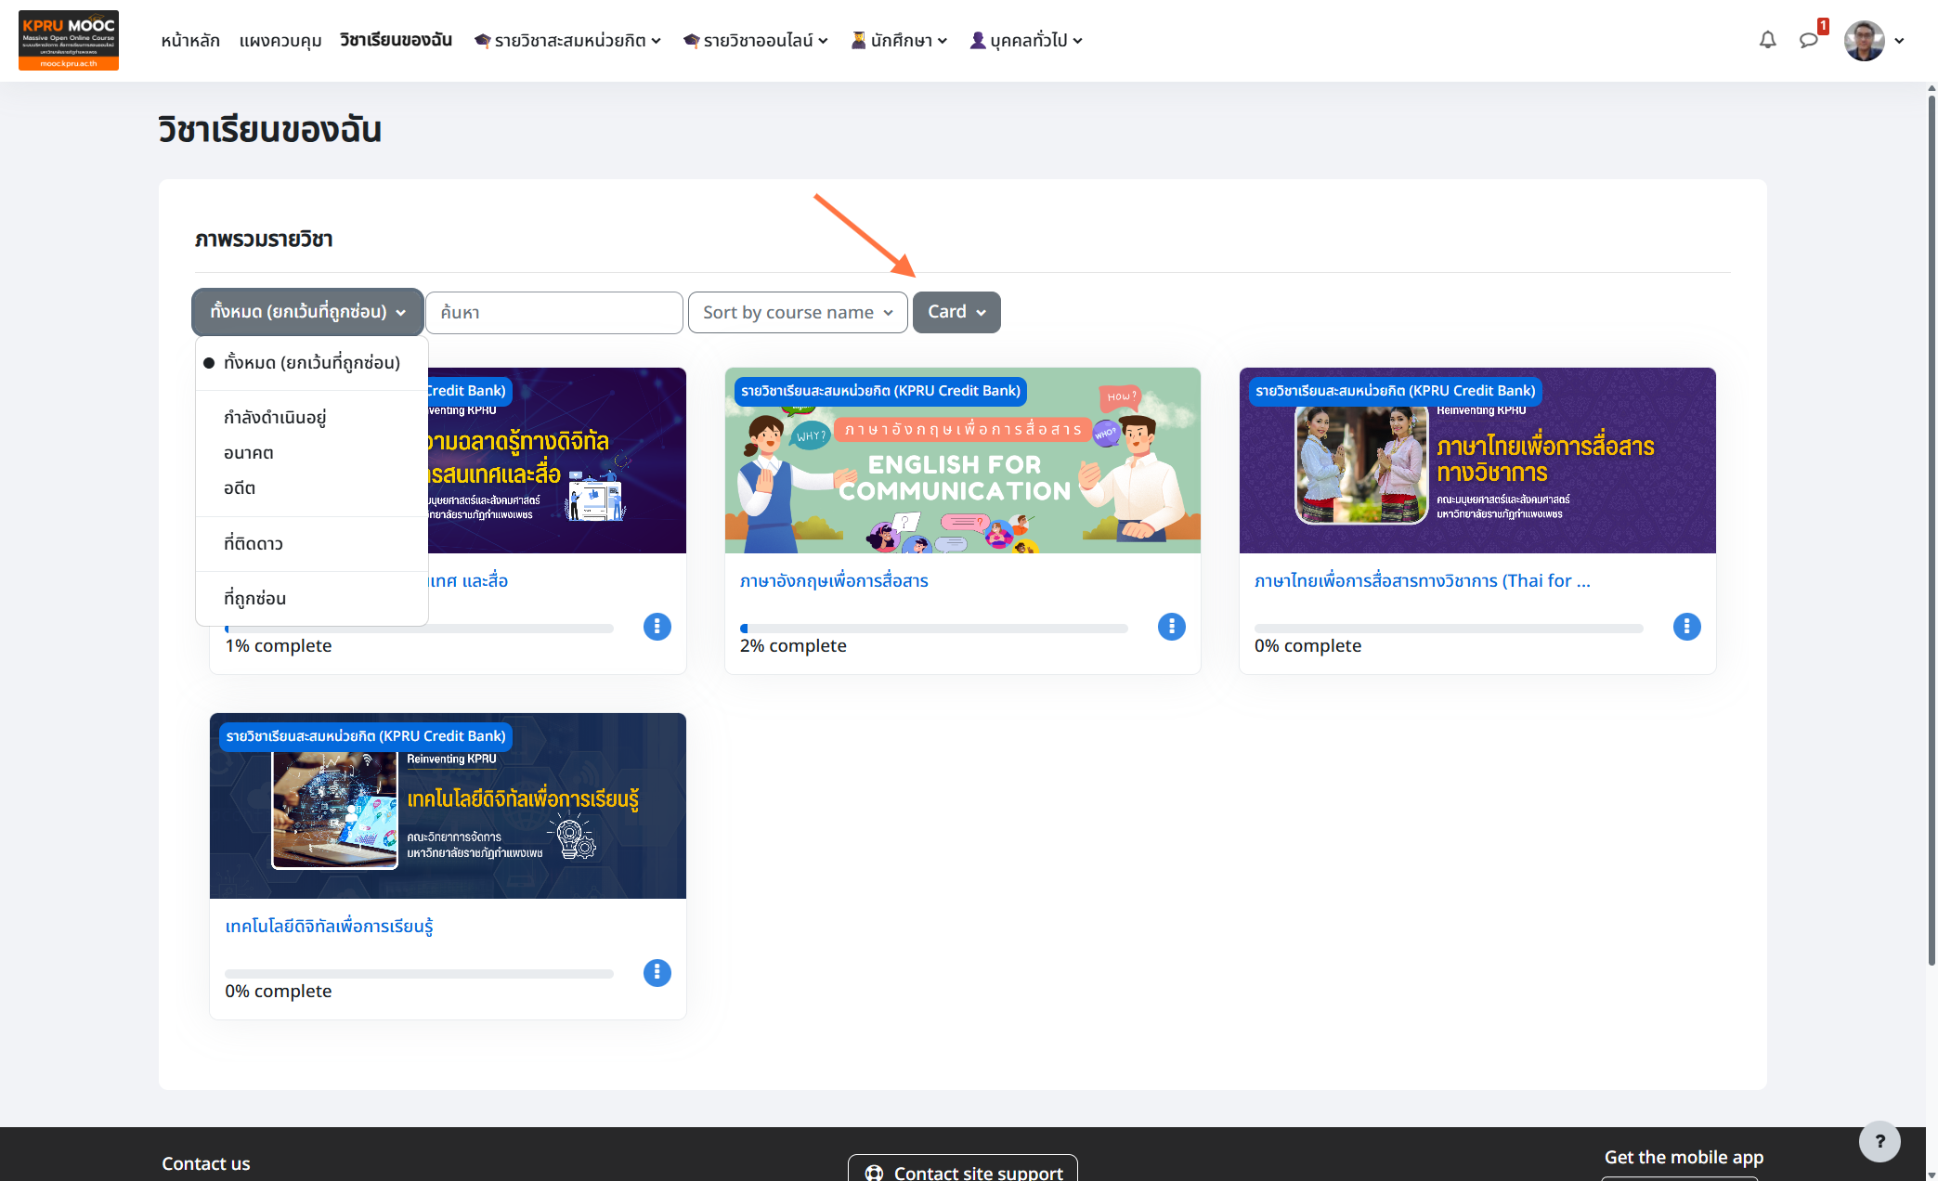Click the 2% complete progress bar
The height and width of the screenshot is (1181, 1938).
point(934,629)
